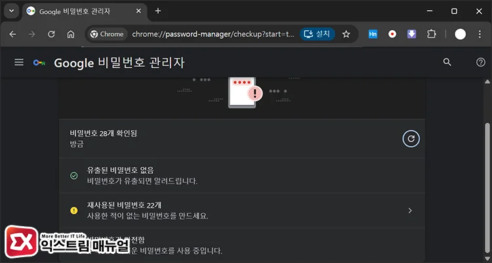This screenshot has height=263, width=492.
Task: Go back with the back arrow
Action: coord(12,34)
